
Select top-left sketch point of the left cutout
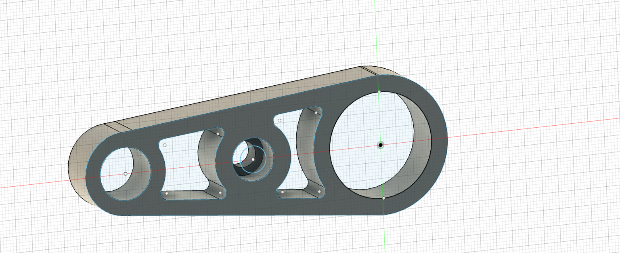click(x=165, y=145)
